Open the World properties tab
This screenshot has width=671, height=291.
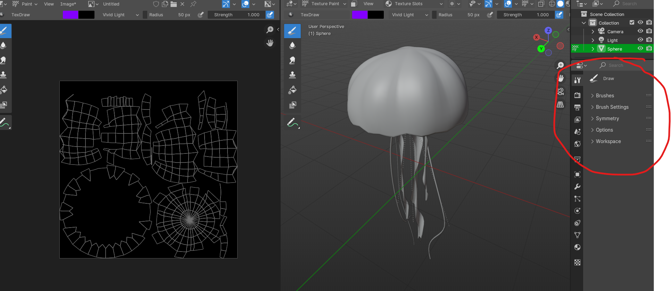pos(577,144)
